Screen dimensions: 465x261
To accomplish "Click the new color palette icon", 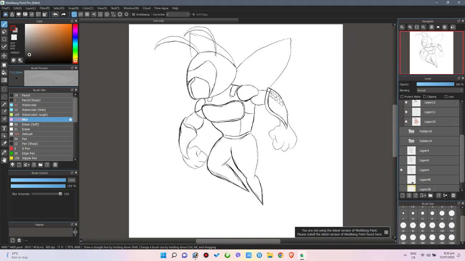I will coord(12,240).
